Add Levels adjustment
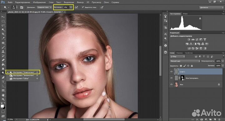This screenshot has width=225, height=121. (x=193, y=40)
